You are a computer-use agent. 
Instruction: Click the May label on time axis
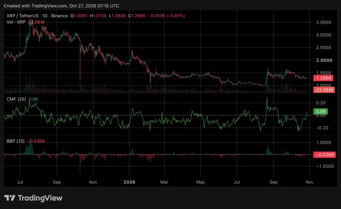[200, 182]
